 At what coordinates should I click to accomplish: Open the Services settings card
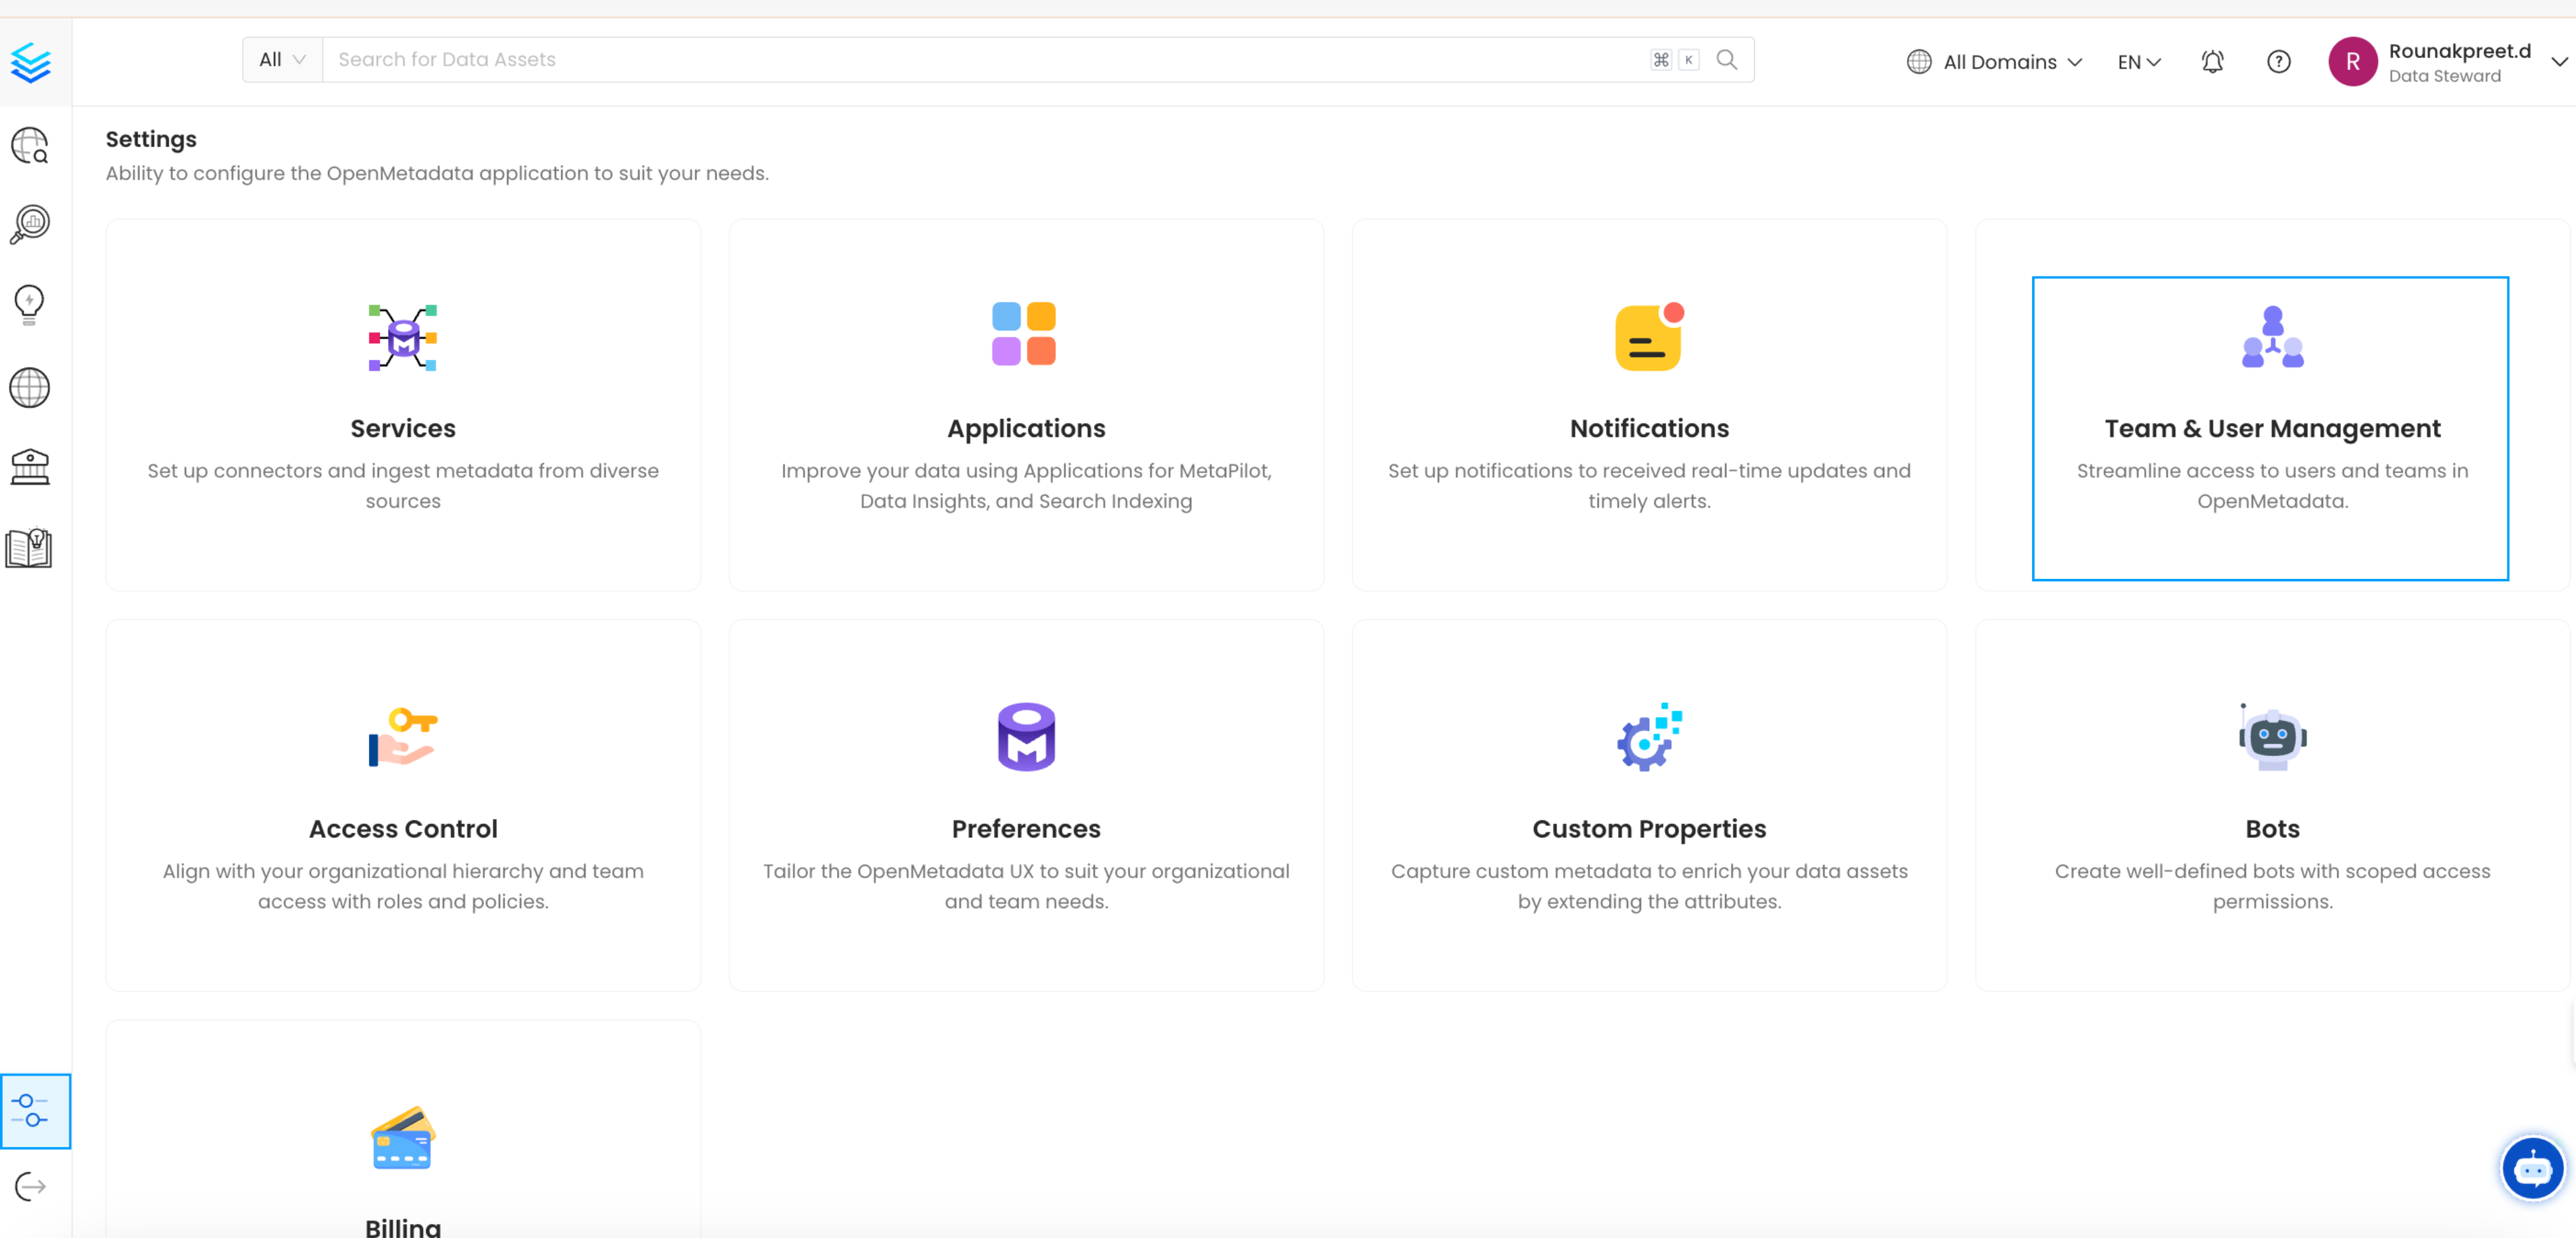(x=403, y=405)
